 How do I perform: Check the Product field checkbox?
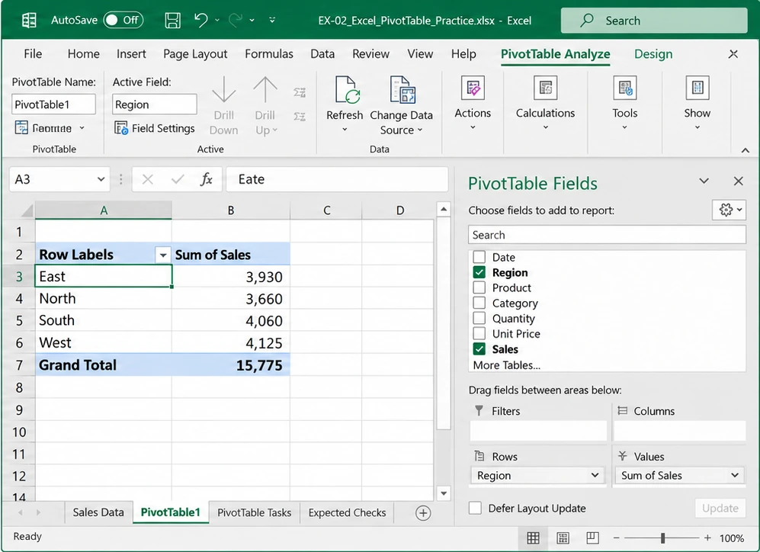(479, 287)
